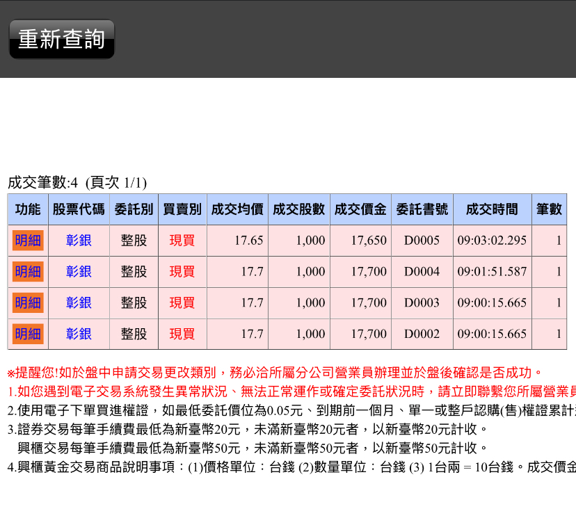Open 明細 for order D0004
Image resolution: width=576 pixels, height=509 pixels.
28,272
